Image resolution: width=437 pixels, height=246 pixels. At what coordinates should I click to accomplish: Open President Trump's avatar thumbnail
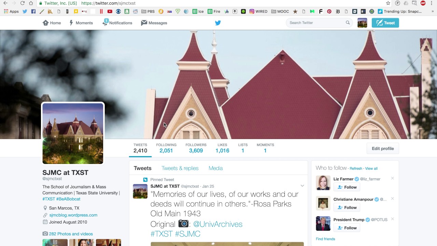point(323,223)
